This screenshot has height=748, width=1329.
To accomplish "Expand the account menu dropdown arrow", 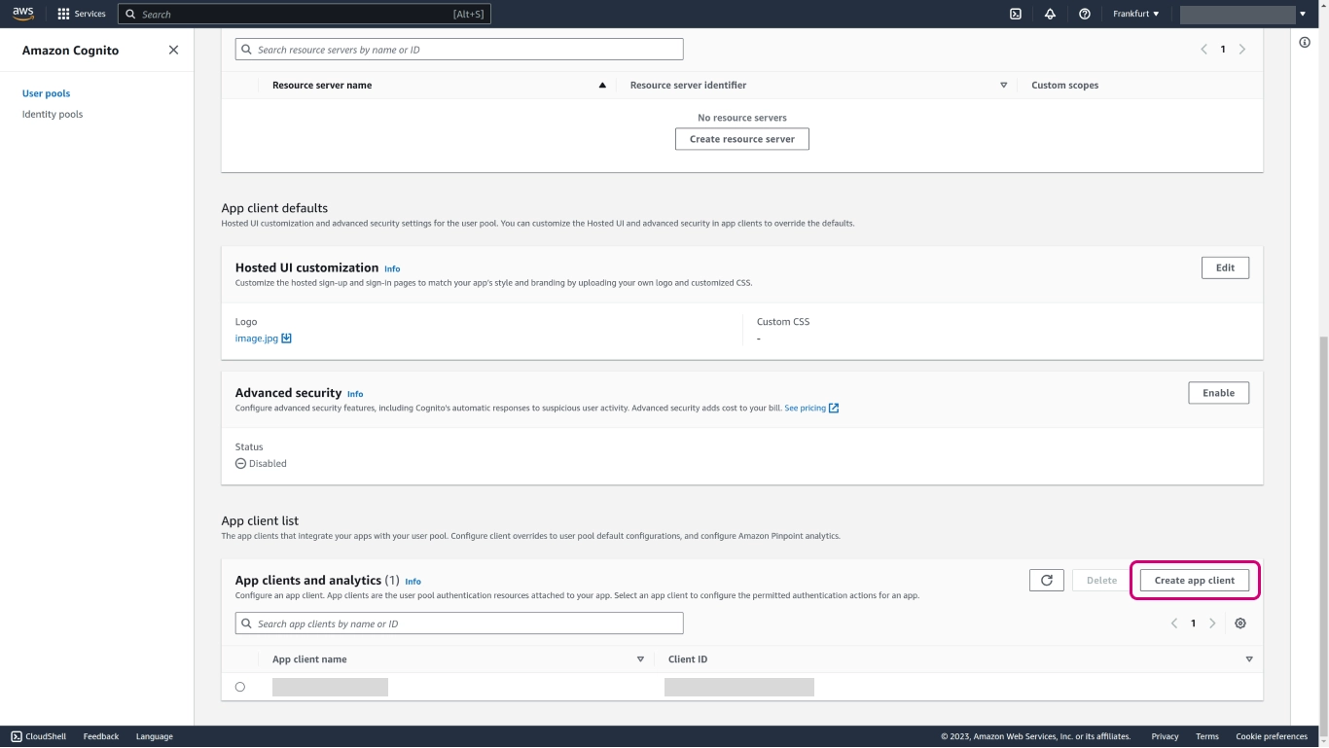I will click(1302, 14).
